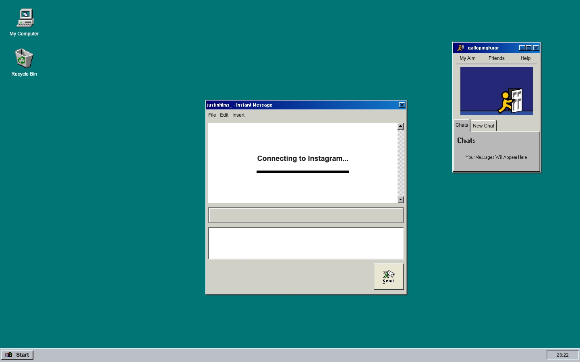The height and width of the screenshot is (362, 580).
Task: Open the Friends menu
Action: point(496,58)
